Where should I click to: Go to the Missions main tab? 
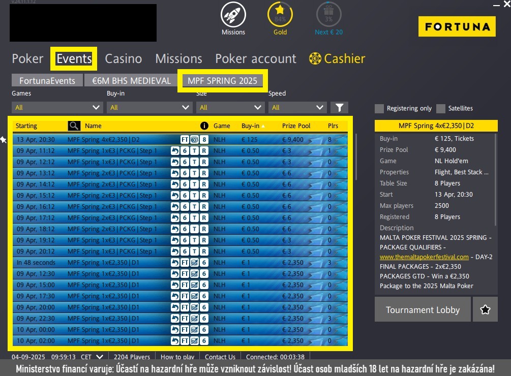(178, 58)
